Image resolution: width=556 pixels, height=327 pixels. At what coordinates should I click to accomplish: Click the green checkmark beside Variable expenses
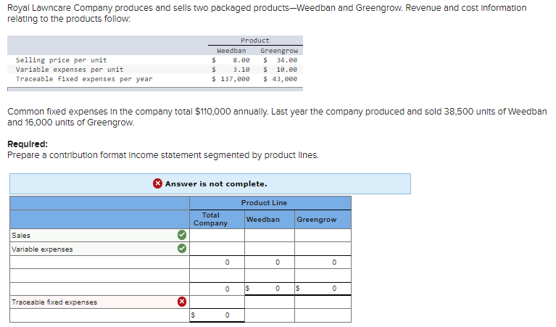click(181, 248)
